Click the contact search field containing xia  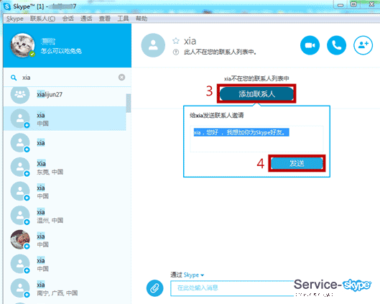click(x=68, y=78)
